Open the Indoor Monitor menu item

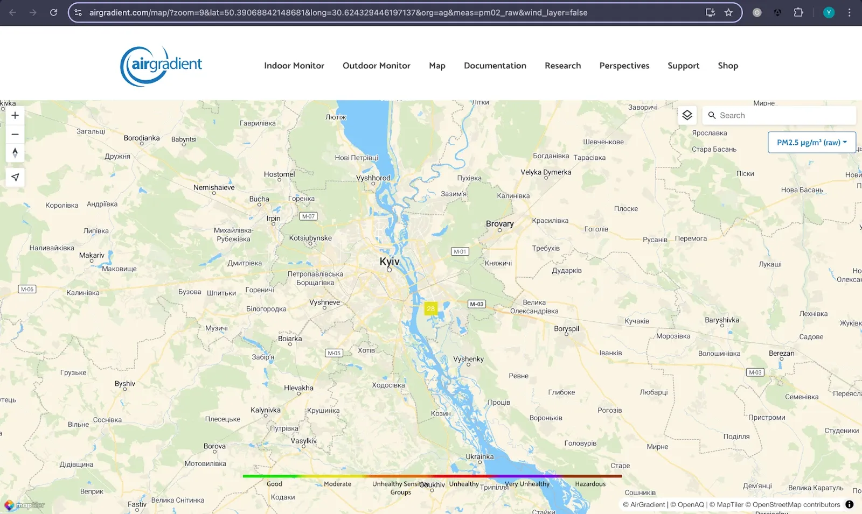pos(294,66)
